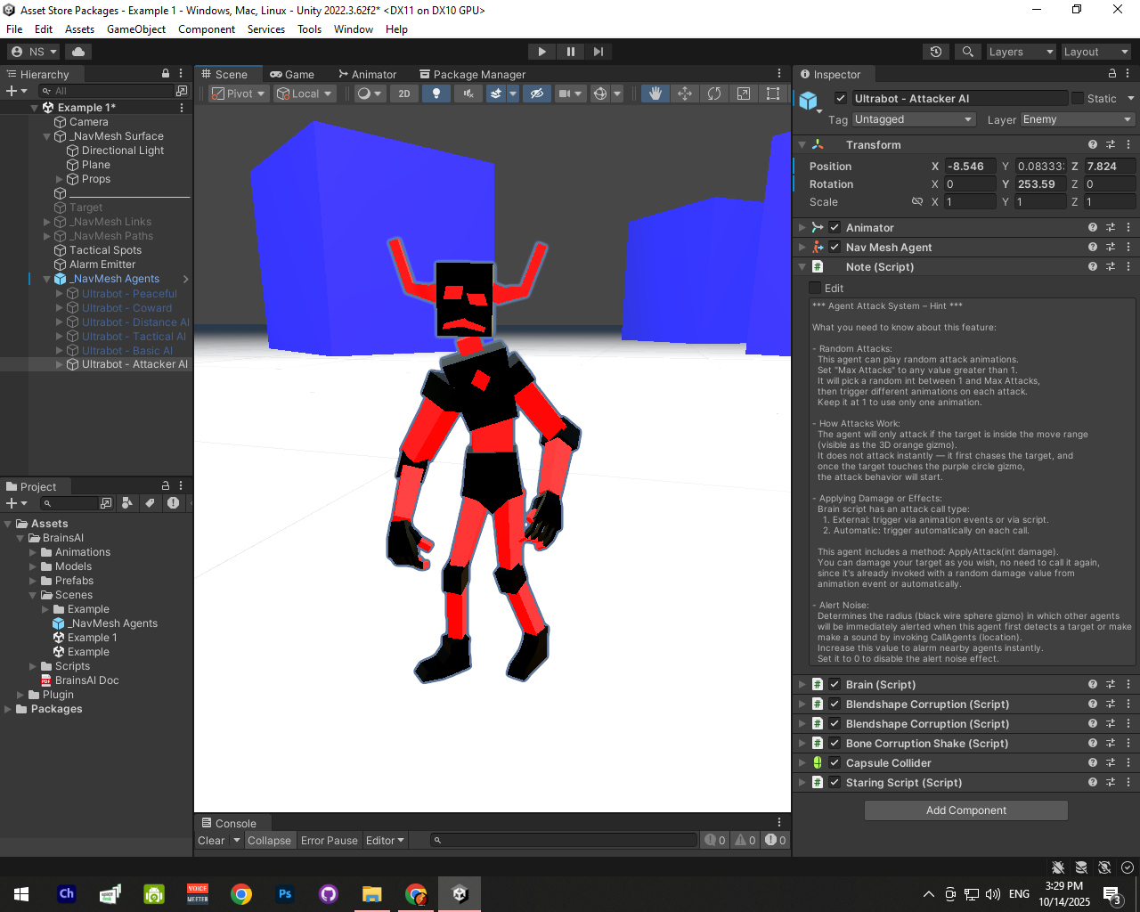Click the Pause button in playback controls
1140x912 pixels.
point(571,52)
